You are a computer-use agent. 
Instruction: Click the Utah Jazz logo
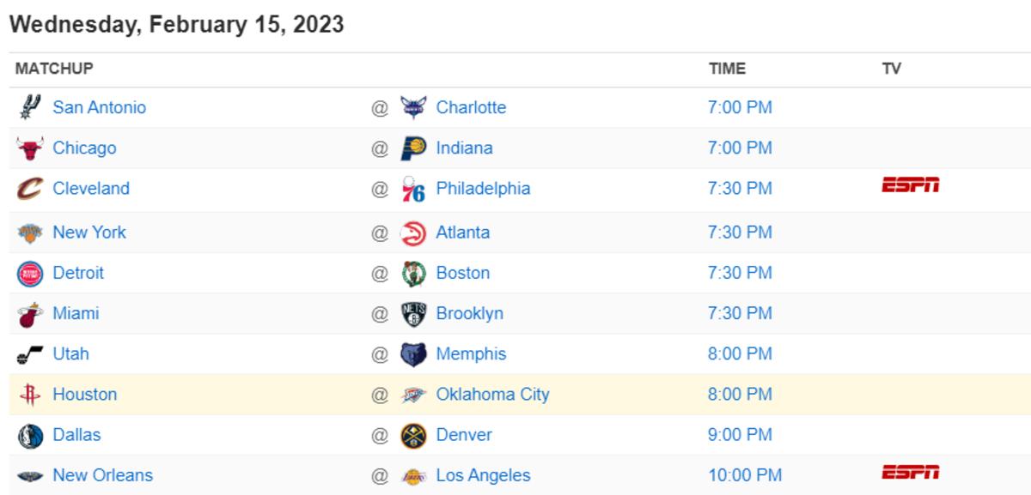pos(30,354)
